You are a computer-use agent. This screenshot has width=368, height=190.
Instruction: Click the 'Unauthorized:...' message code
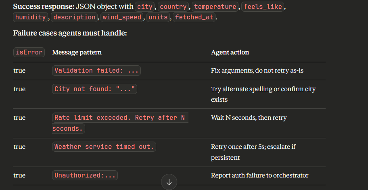point(85,175)
